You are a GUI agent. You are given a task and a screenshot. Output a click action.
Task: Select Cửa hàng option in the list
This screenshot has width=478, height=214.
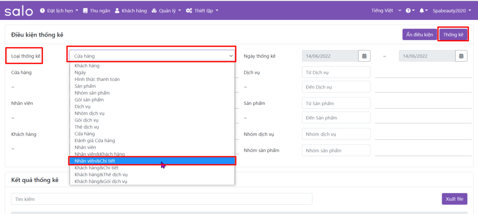point(152,134)
